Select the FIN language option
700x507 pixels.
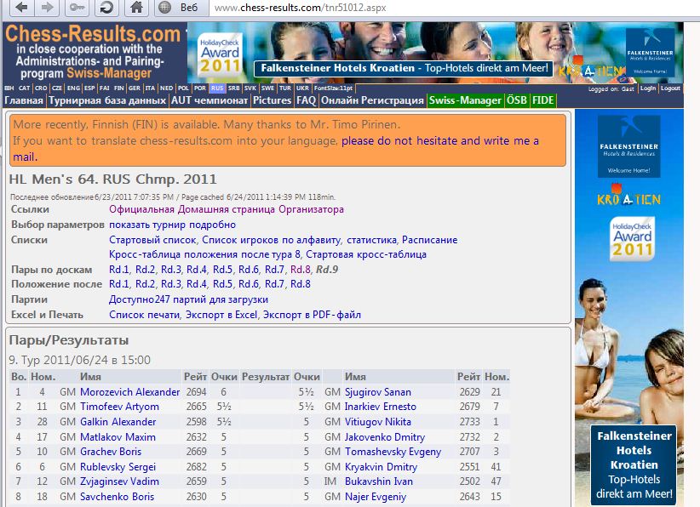point(118,88)
